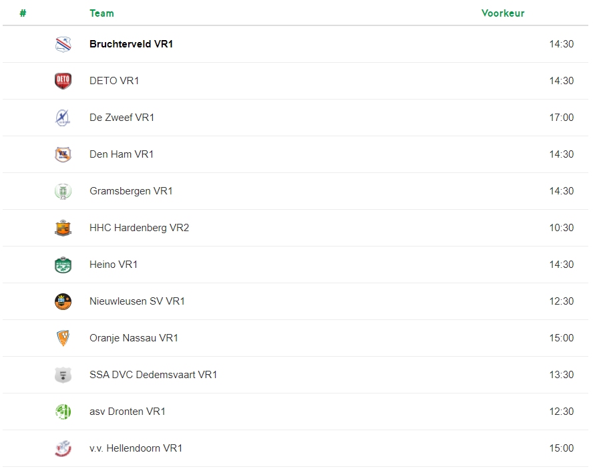This screenshot has height=473, width=593.
Task: Click the # column header
Action: 23,13
